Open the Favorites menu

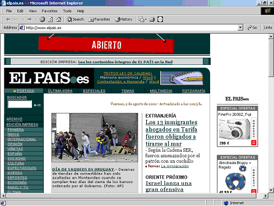coord(49,11)
